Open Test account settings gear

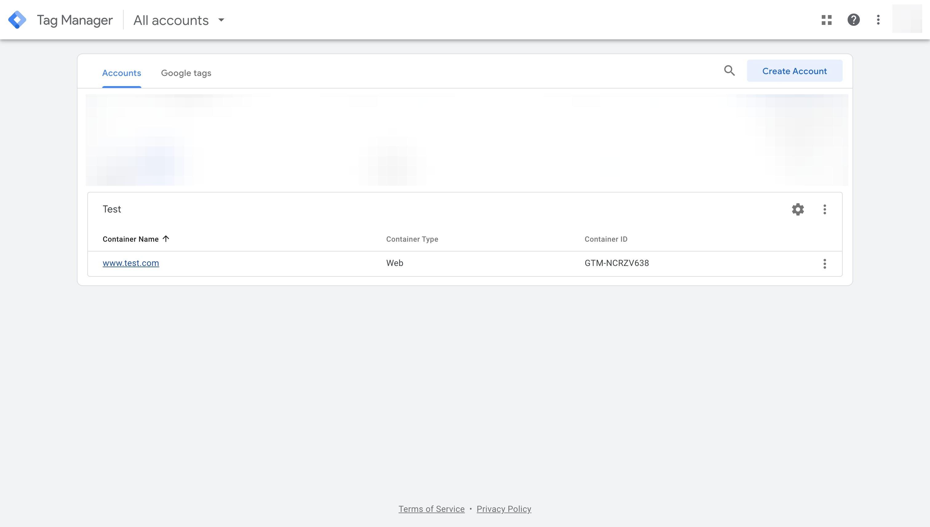798,209
